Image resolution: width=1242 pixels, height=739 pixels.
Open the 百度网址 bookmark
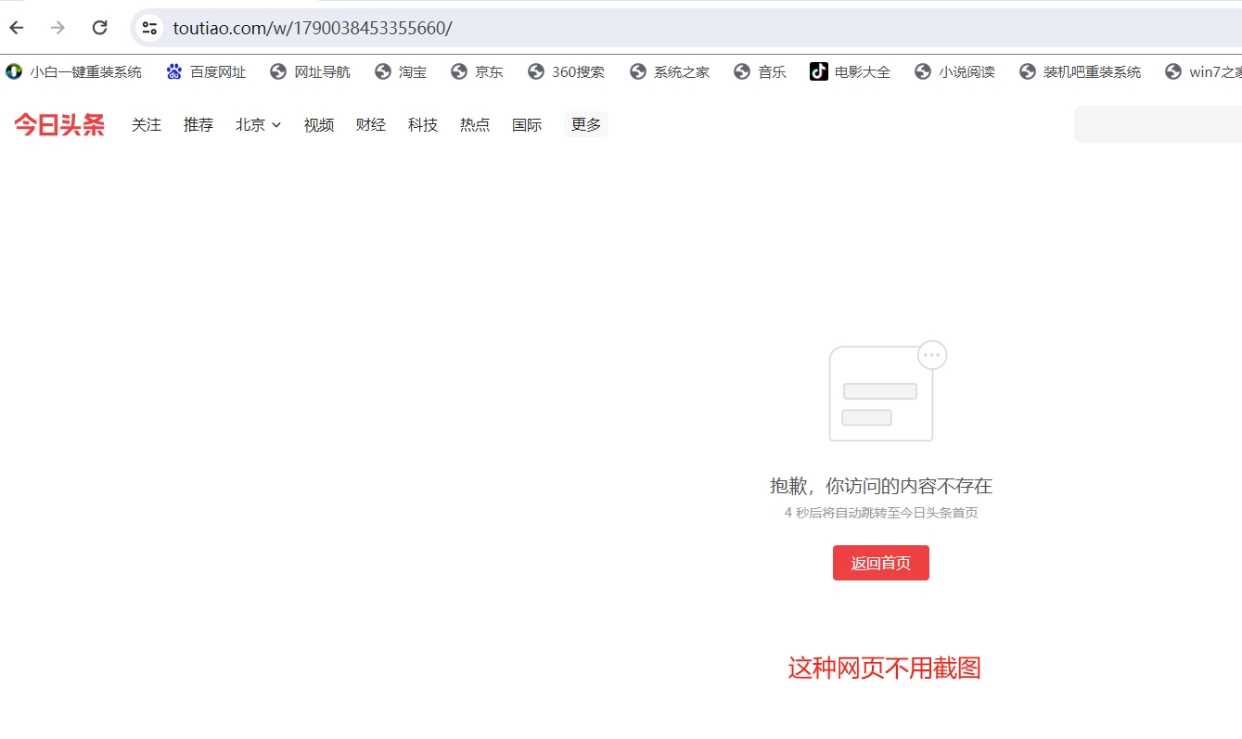coord(207,71)
